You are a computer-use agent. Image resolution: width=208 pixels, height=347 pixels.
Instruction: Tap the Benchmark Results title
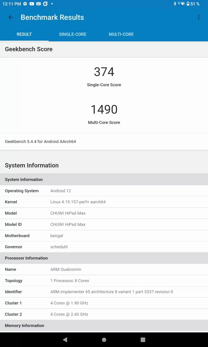click(x=52, y=17)
